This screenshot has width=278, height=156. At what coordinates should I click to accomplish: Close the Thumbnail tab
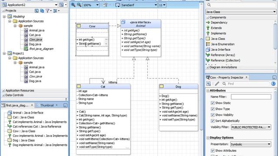[56, 105]
